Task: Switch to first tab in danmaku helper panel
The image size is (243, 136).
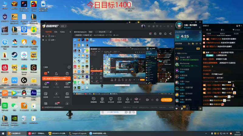Action: click(209, 34)
